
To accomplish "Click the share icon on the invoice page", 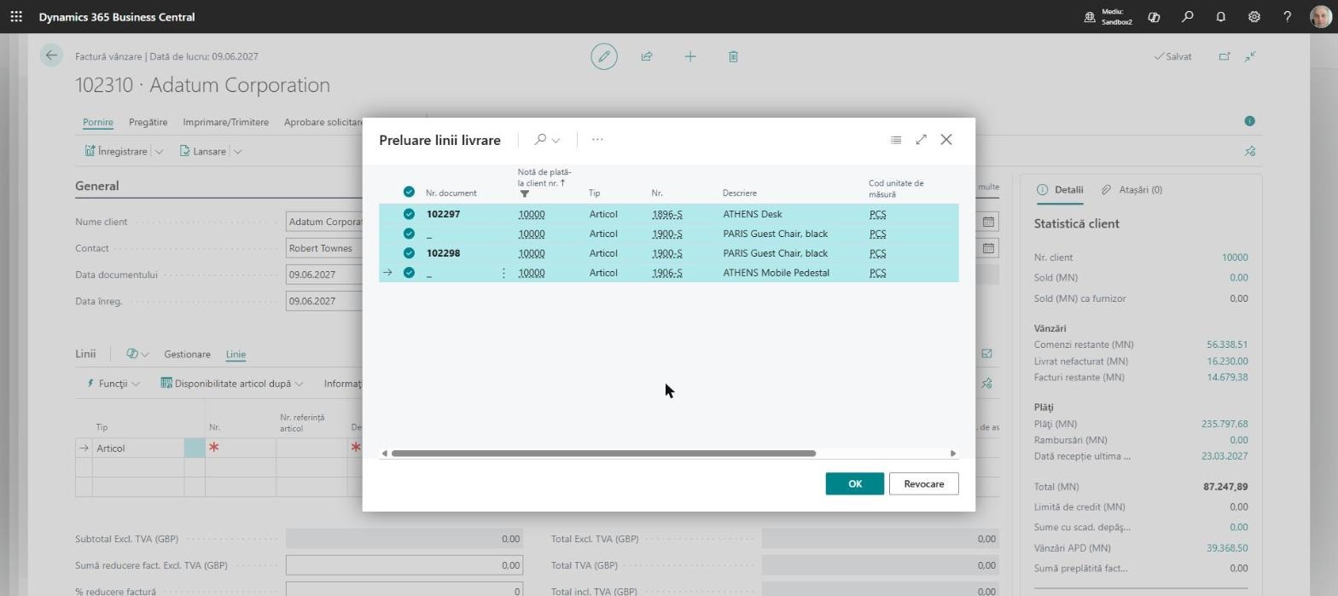I will (x=647, y=56).
